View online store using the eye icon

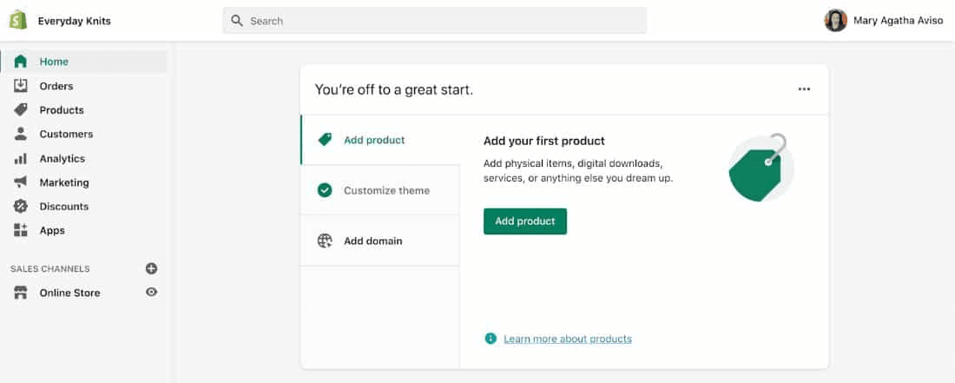[x=152, y=293]
